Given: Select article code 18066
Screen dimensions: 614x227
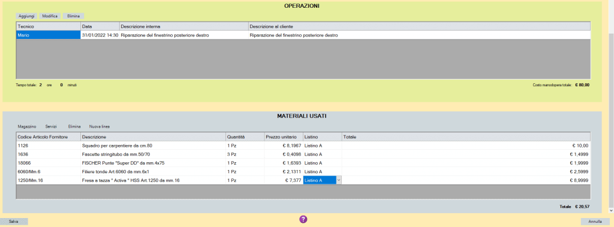Looking at the screenshot, I should tap(48, 163).
